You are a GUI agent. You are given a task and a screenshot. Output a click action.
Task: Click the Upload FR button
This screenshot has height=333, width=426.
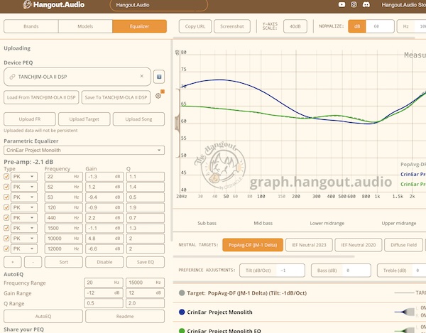click(x=30, y=119)
